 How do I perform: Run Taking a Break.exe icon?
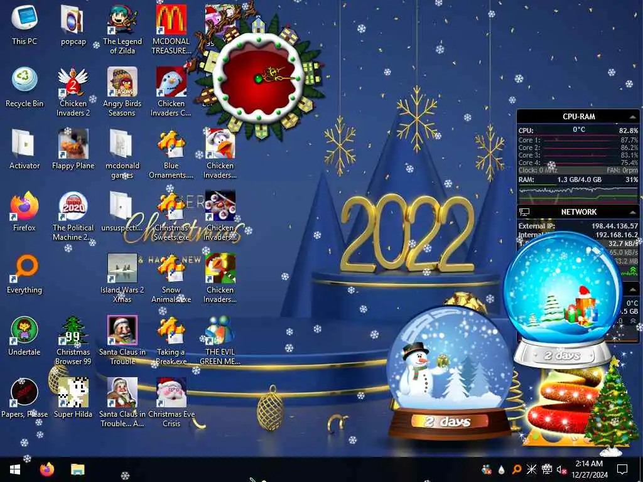click(171, 340)
